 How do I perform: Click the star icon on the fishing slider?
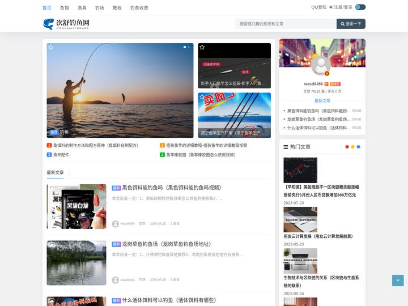pos(51,47)
